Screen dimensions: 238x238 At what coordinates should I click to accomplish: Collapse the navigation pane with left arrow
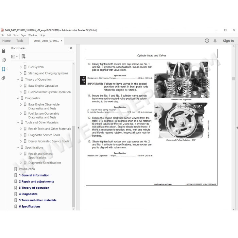point(78,128)
